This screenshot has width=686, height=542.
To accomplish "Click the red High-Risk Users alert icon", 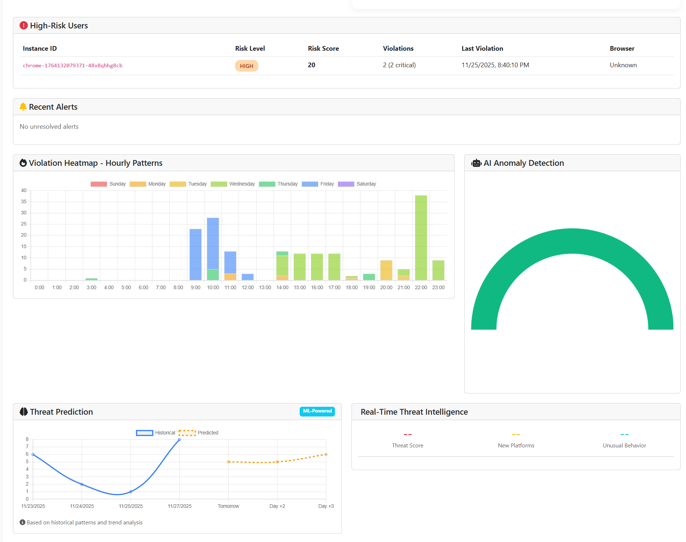I will coord(23,25).
